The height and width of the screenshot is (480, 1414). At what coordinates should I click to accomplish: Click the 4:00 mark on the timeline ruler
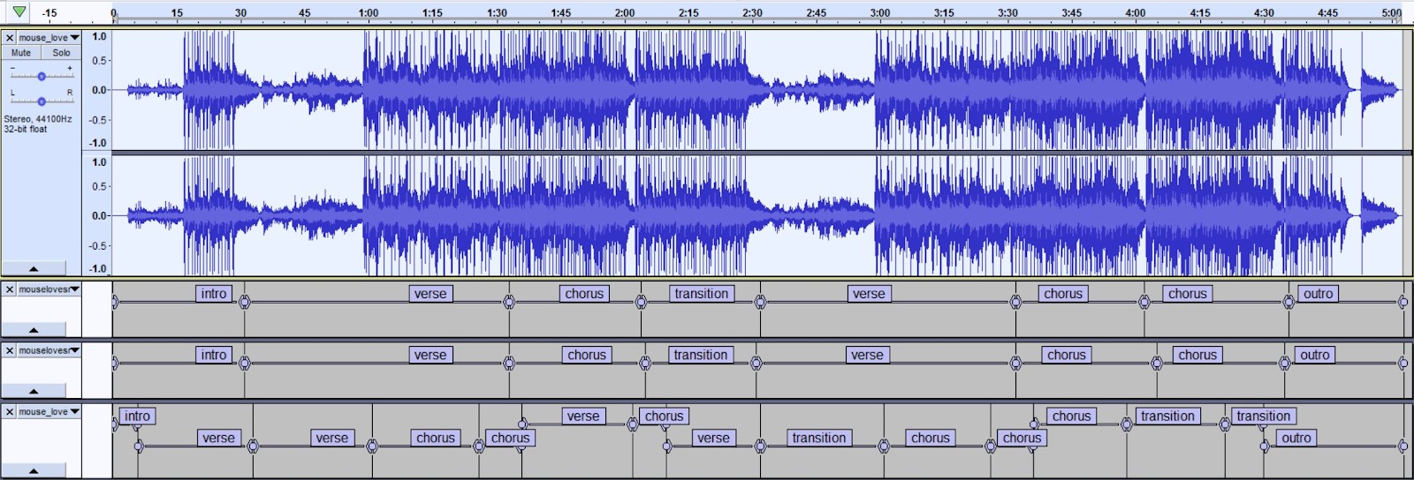click(x=1136, y=12)
